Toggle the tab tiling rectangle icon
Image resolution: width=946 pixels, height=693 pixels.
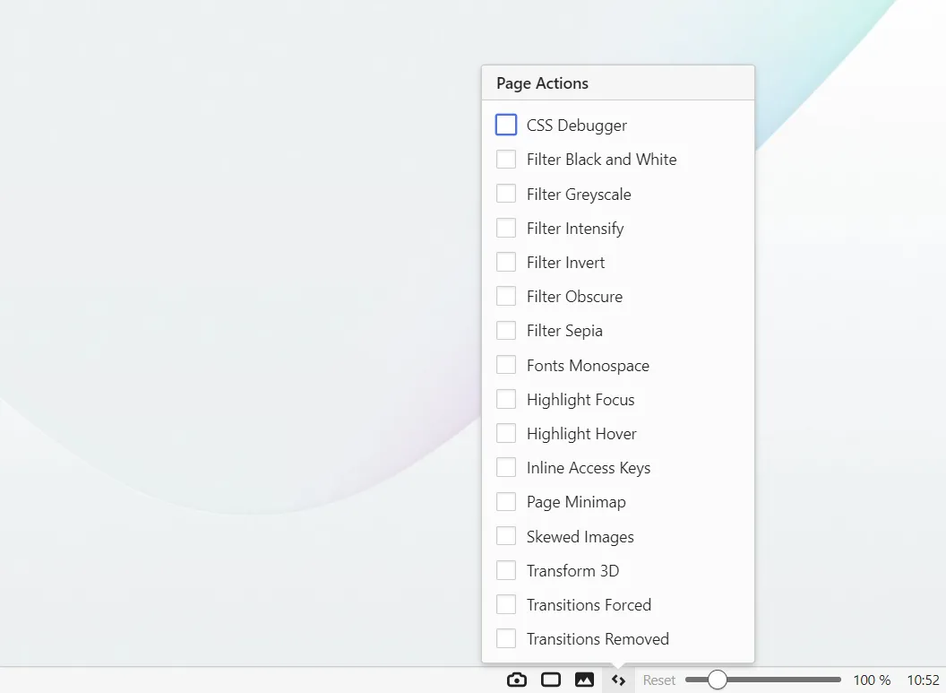(551, 680)
